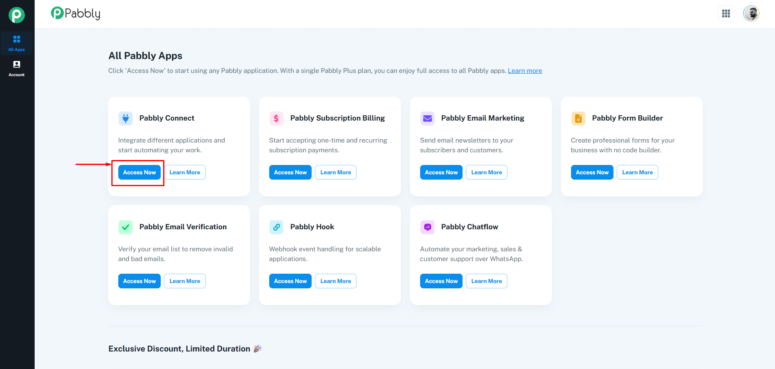
Task: Click the All Pabbly Apps heading
Action: [x=145, y=56]
